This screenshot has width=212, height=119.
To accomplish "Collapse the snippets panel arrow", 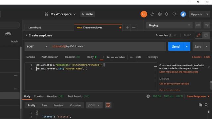I will (x=209, y=67).
